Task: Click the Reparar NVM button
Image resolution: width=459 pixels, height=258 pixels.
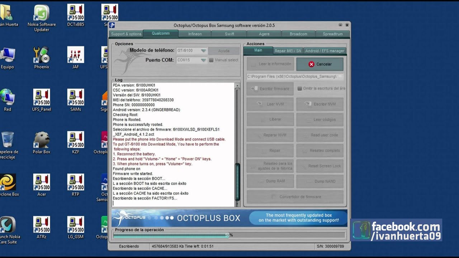Action: click(x=270, y=135)
